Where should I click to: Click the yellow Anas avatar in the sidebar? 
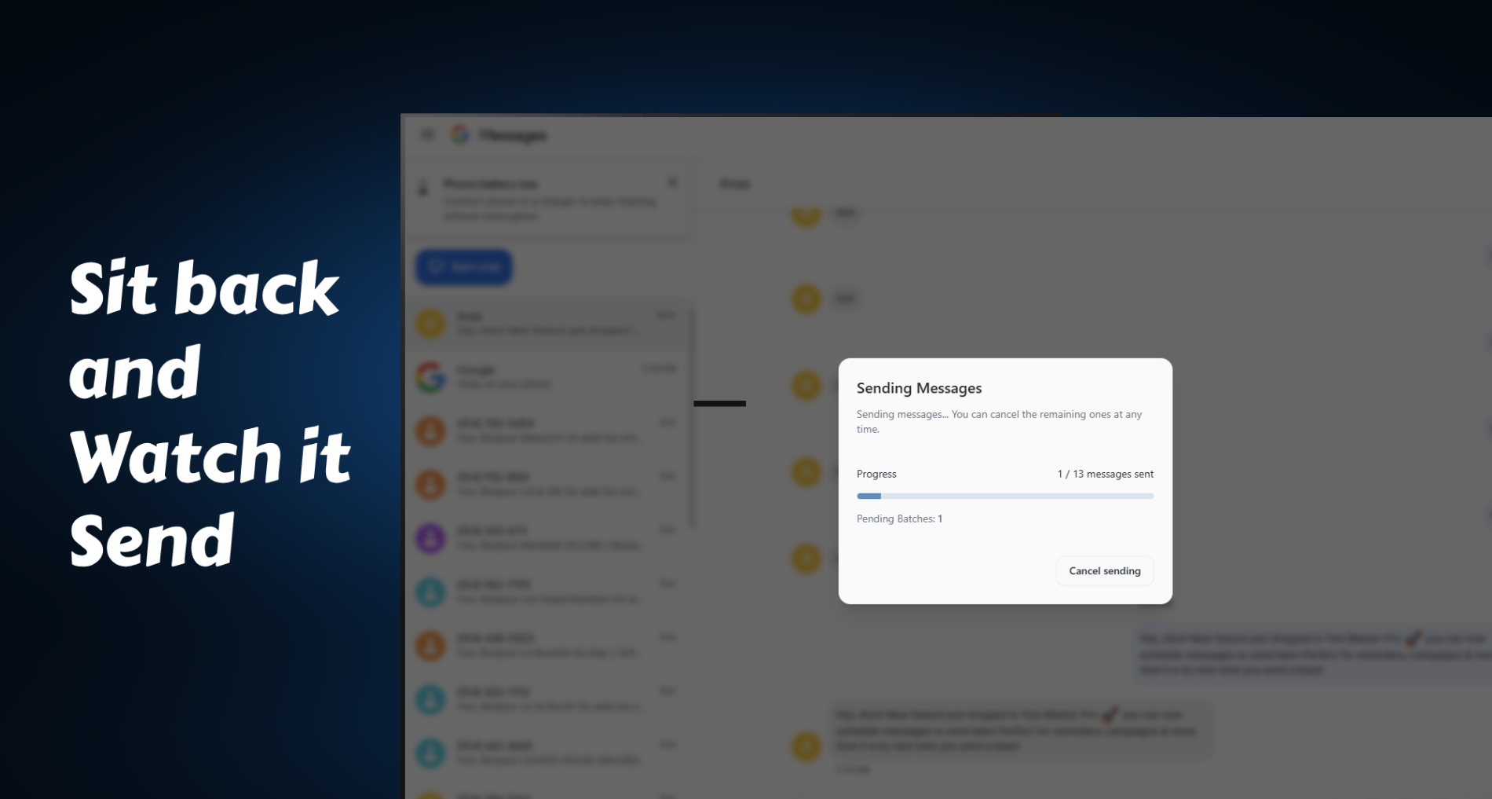pyautogui.click(x=430, y=323)
